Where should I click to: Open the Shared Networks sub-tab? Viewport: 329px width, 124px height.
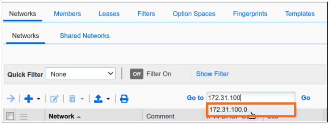[85, 36]
